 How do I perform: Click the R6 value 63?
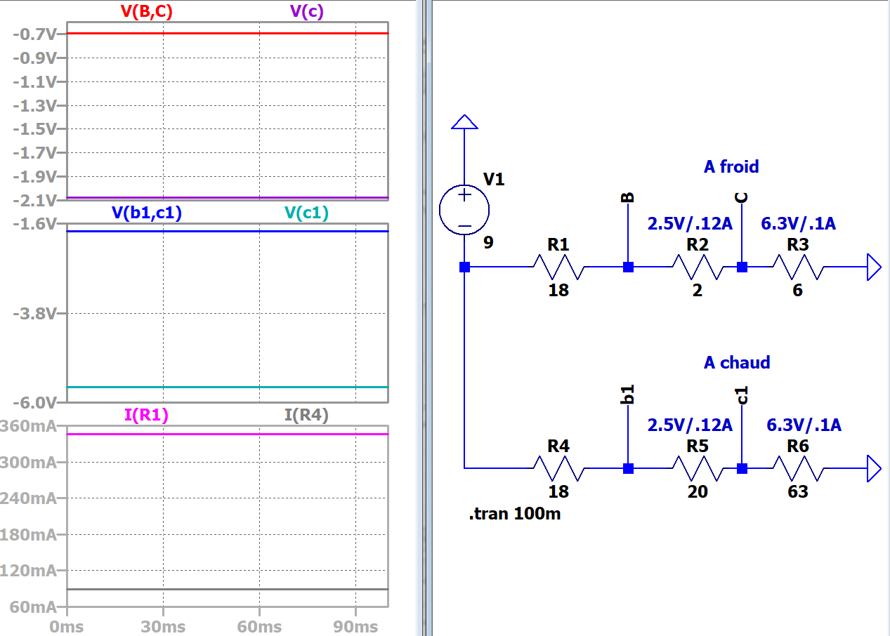click(x=797, y=492)
